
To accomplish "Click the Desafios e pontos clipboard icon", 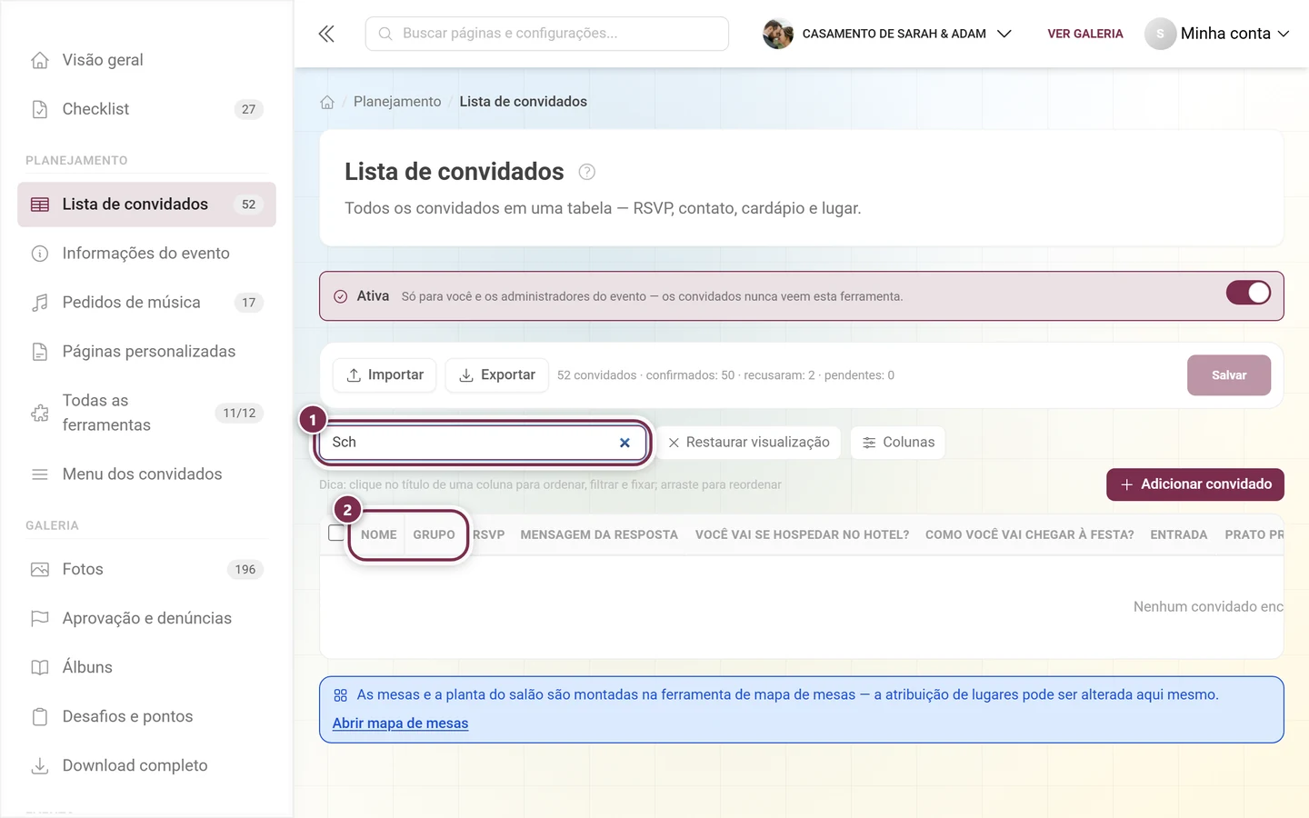I will [40, 717].
